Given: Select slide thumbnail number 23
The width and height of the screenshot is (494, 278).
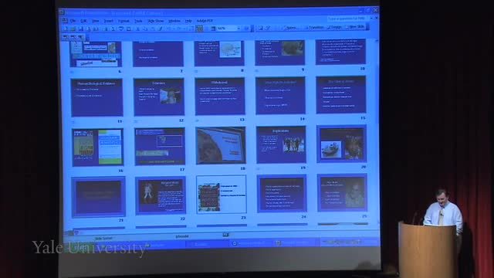Looking at the screenshot, I should [222, 195].
